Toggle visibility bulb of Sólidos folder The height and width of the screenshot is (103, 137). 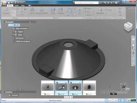[13, 35]
